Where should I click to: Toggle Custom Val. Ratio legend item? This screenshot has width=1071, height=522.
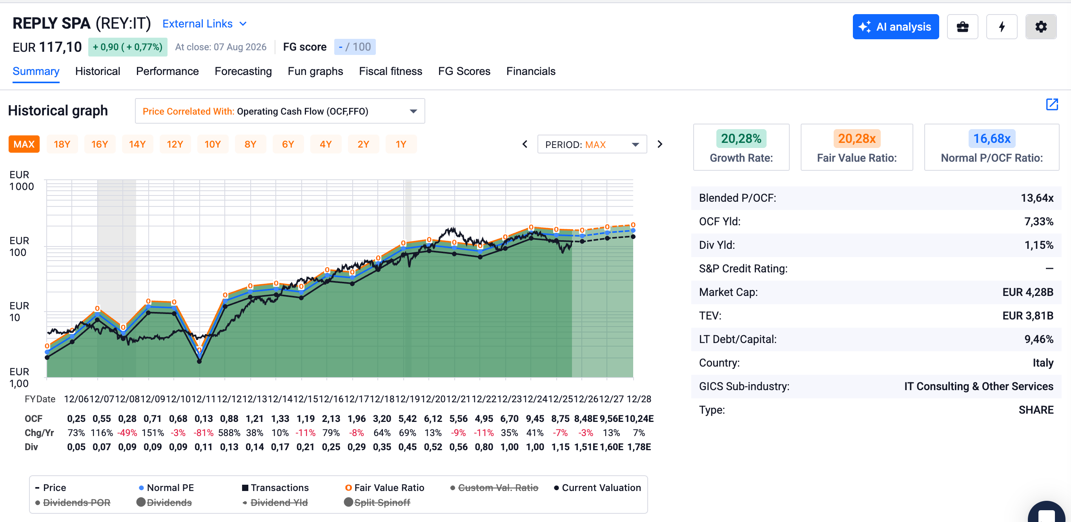tap(494, 487)
